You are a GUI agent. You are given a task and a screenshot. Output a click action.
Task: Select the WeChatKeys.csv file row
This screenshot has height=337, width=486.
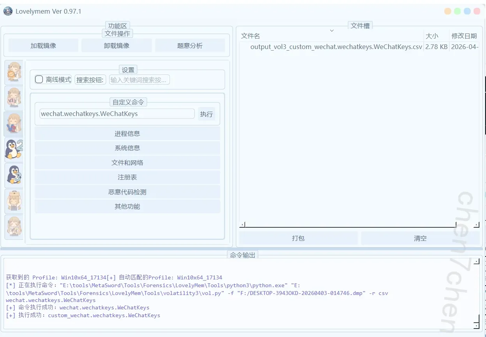[x=336, y=47]
